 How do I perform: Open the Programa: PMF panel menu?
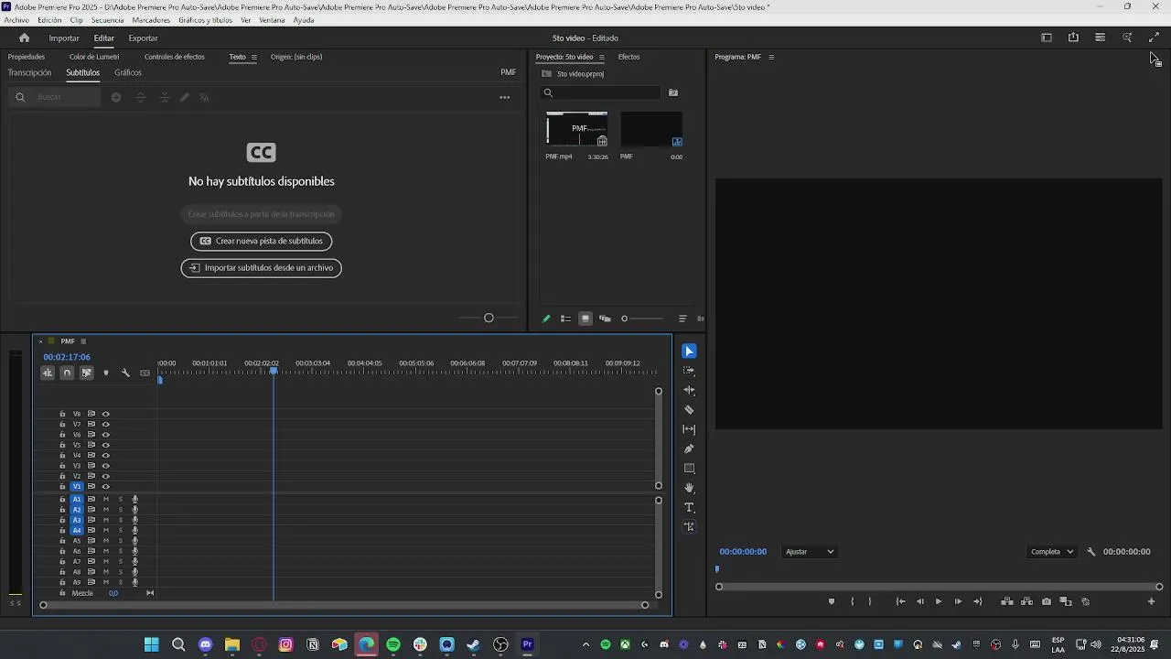[771, 57]
